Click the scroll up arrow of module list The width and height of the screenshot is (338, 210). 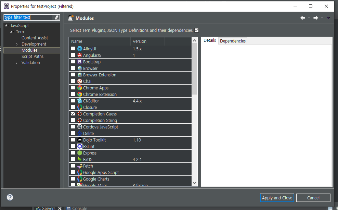tap(194, 40)
